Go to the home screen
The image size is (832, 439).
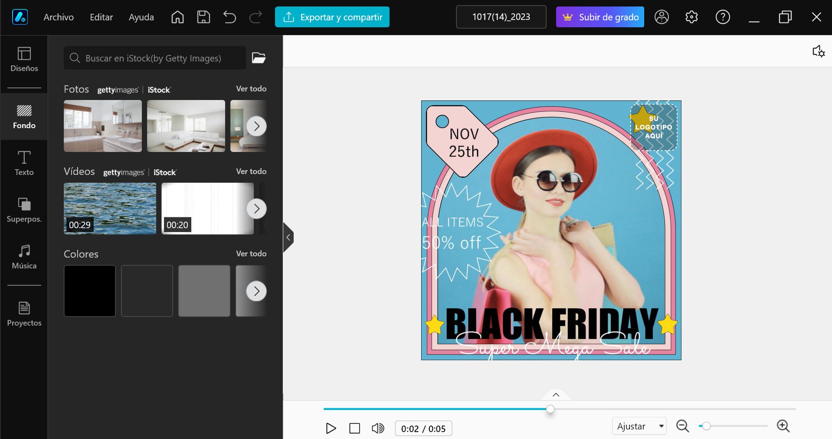[177, 17]
